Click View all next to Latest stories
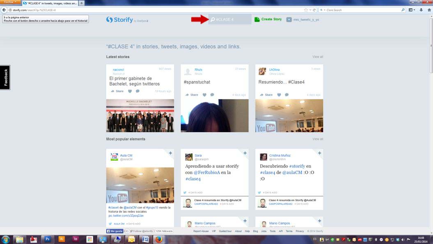433x244 pixels. [x=317, y=57]
